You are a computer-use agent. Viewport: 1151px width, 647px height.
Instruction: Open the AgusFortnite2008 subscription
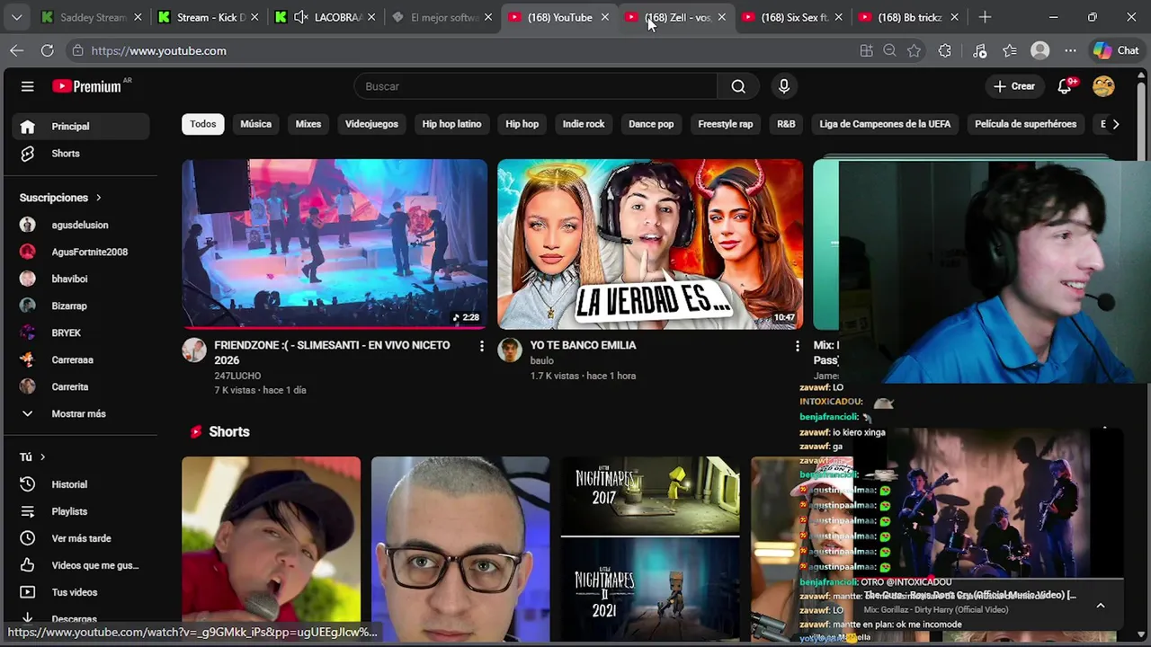tap(81, 253)
